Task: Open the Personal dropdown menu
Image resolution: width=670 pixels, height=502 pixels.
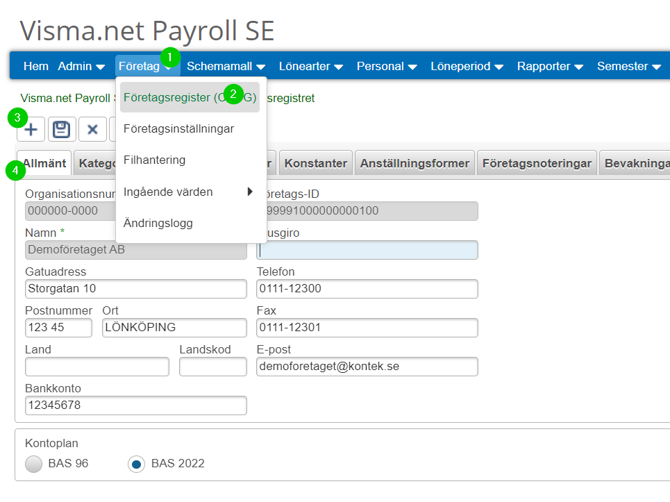Action: [x=387, y=66]
